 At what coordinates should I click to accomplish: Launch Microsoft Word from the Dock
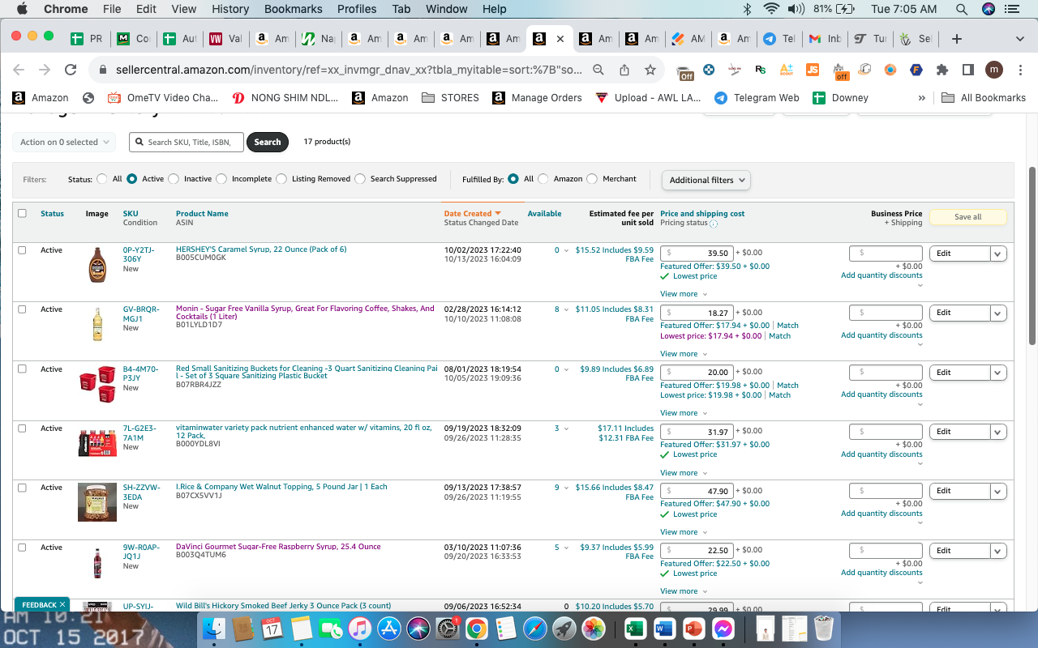[x=664, y=628]
